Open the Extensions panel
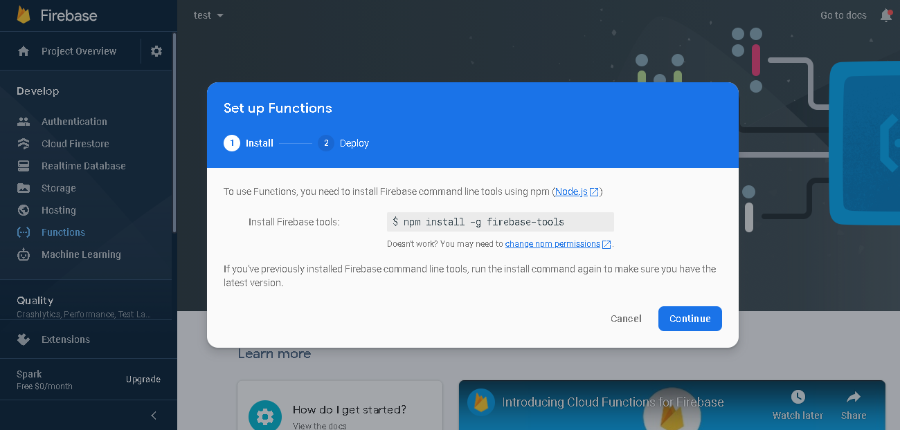 [66, 339]
